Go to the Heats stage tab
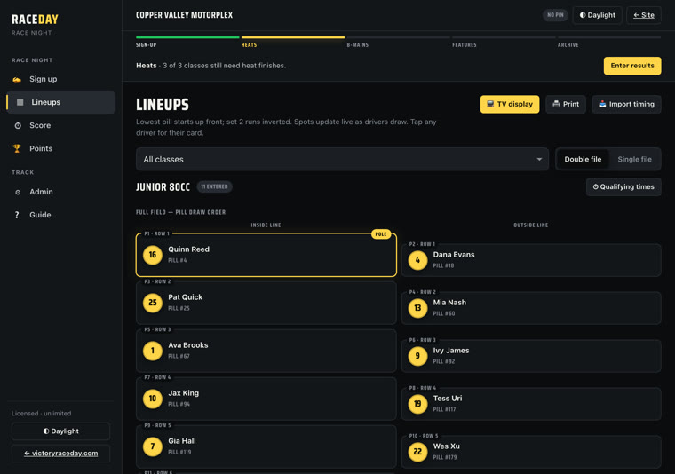 293,42
